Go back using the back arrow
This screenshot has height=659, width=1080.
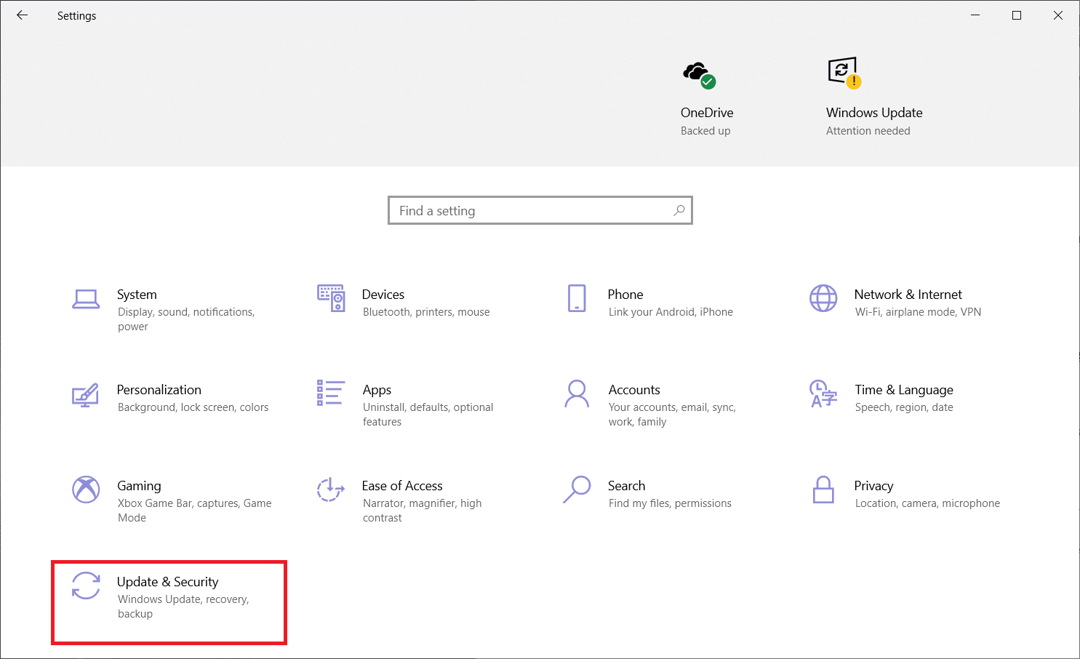tap(23, 15)
